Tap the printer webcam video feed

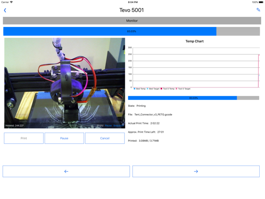(x=65, y=83)
